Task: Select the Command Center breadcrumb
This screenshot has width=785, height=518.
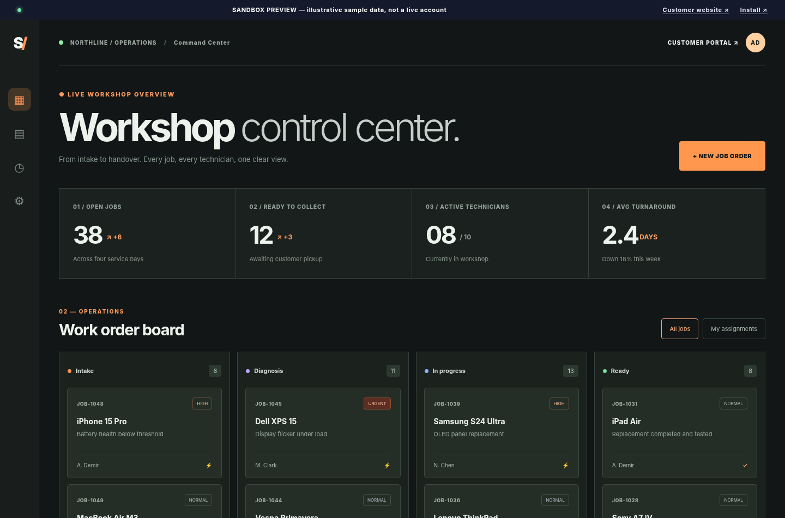Action: 202,43
